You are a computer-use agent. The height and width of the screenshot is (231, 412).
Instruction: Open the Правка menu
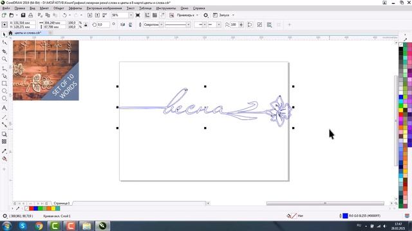20,8
